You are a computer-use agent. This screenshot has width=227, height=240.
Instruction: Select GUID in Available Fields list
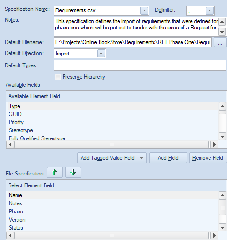tap(112, 114)
